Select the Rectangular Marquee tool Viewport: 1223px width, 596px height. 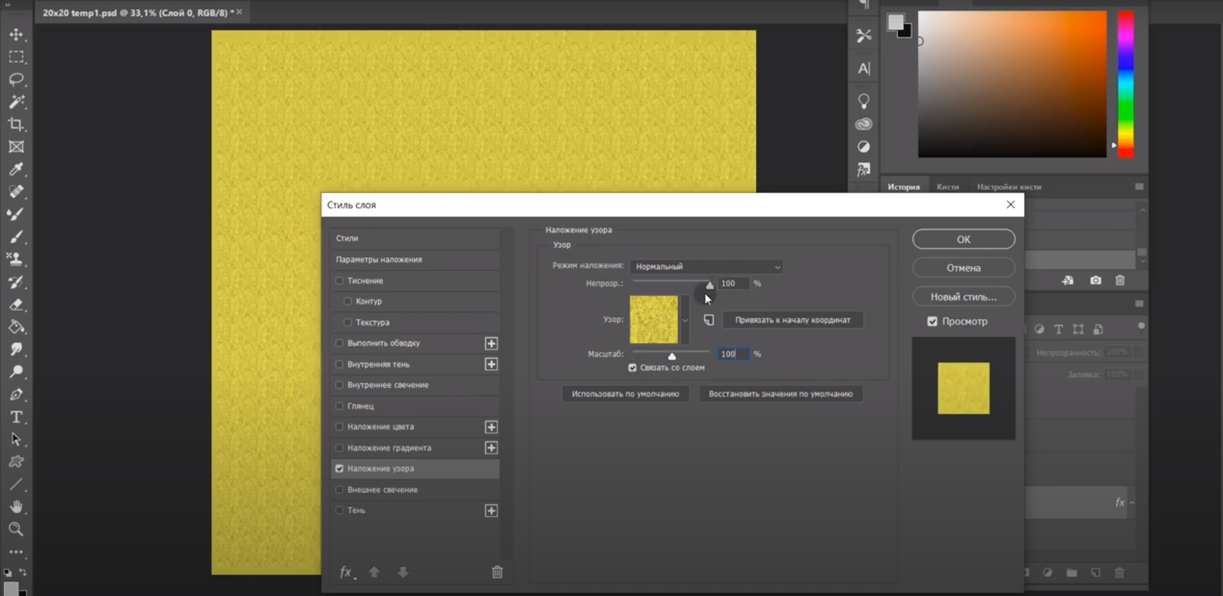(x=16, y=57)
